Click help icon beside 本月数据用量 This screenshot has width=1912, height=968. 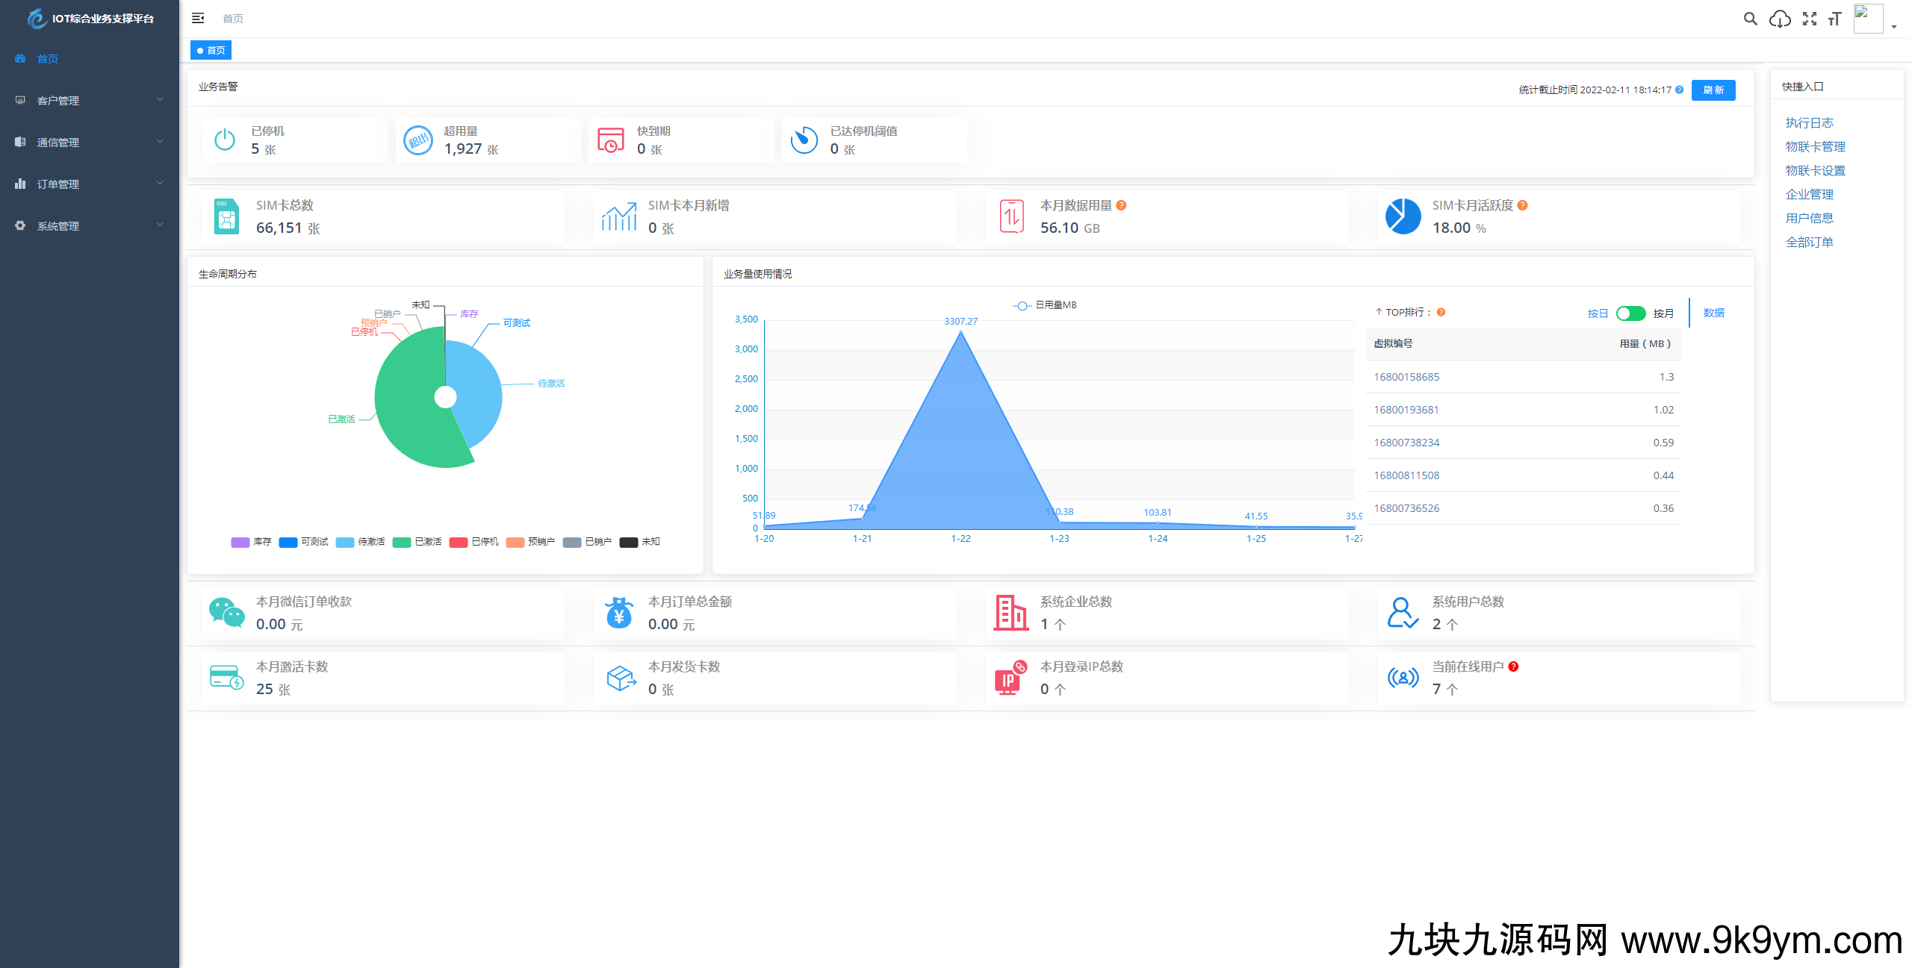[1121, 205]
